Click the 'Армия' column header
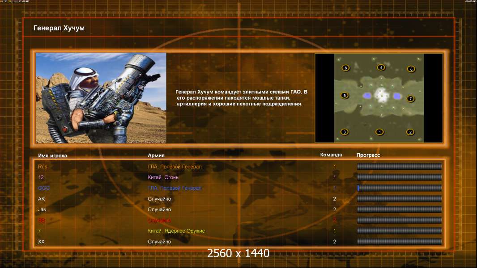Viewport: 477px width, 268px height. point(156,155)
